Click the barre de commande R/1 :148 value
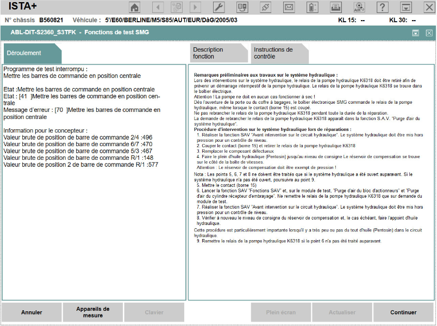The height and width of the screenshot is (326, 437). point(78,158)
